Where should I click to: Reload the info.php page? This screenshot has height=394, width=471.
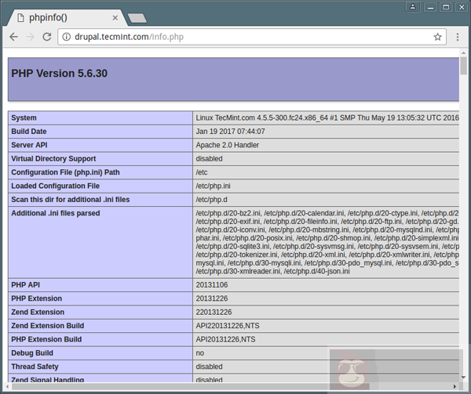click(x=47, y=37)
